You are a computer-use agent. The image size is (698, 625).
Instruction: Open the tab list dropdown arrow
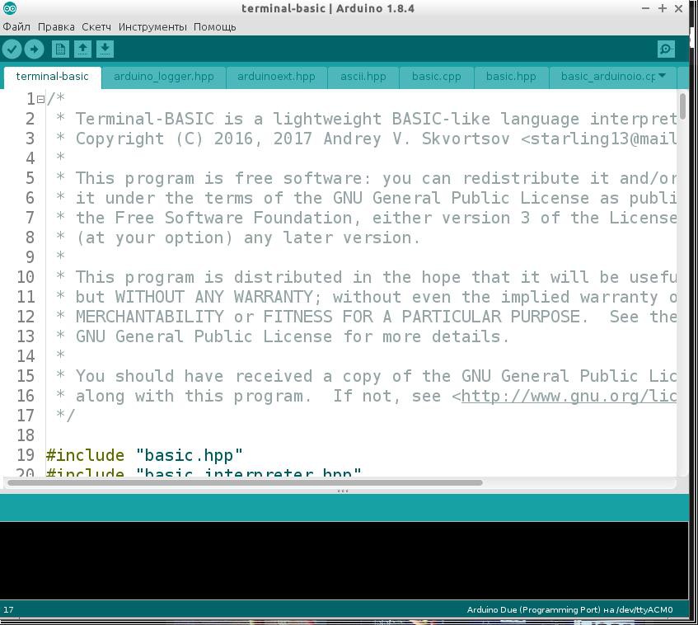[662, 76]
